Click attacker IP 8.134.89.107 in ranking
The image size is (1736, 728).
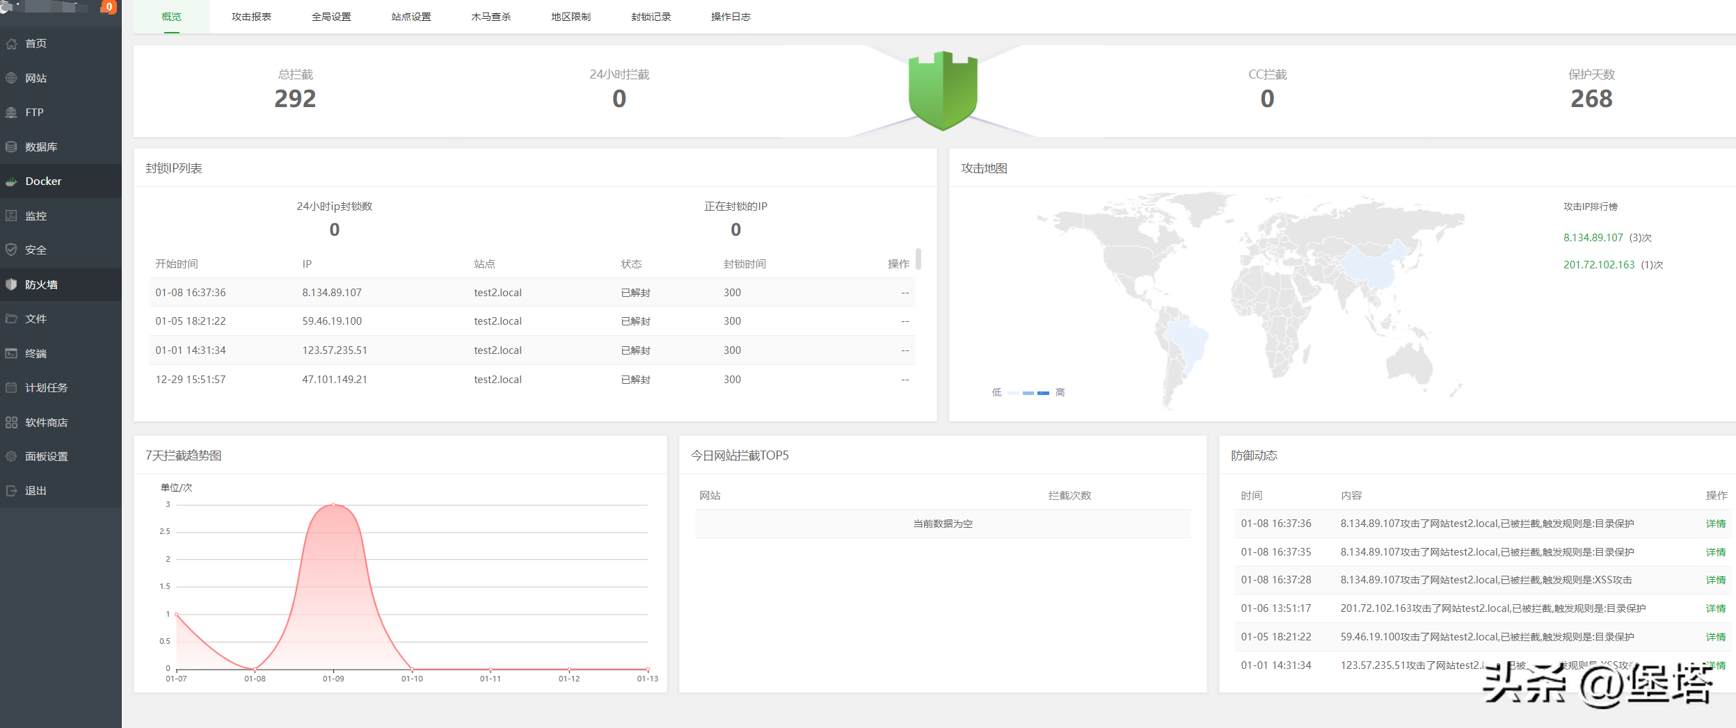pos(1593,238)
